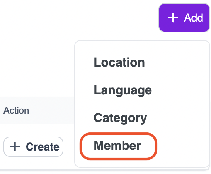
Task: Click the Create button
Action: pyautogui.click(x=33, y=147)
